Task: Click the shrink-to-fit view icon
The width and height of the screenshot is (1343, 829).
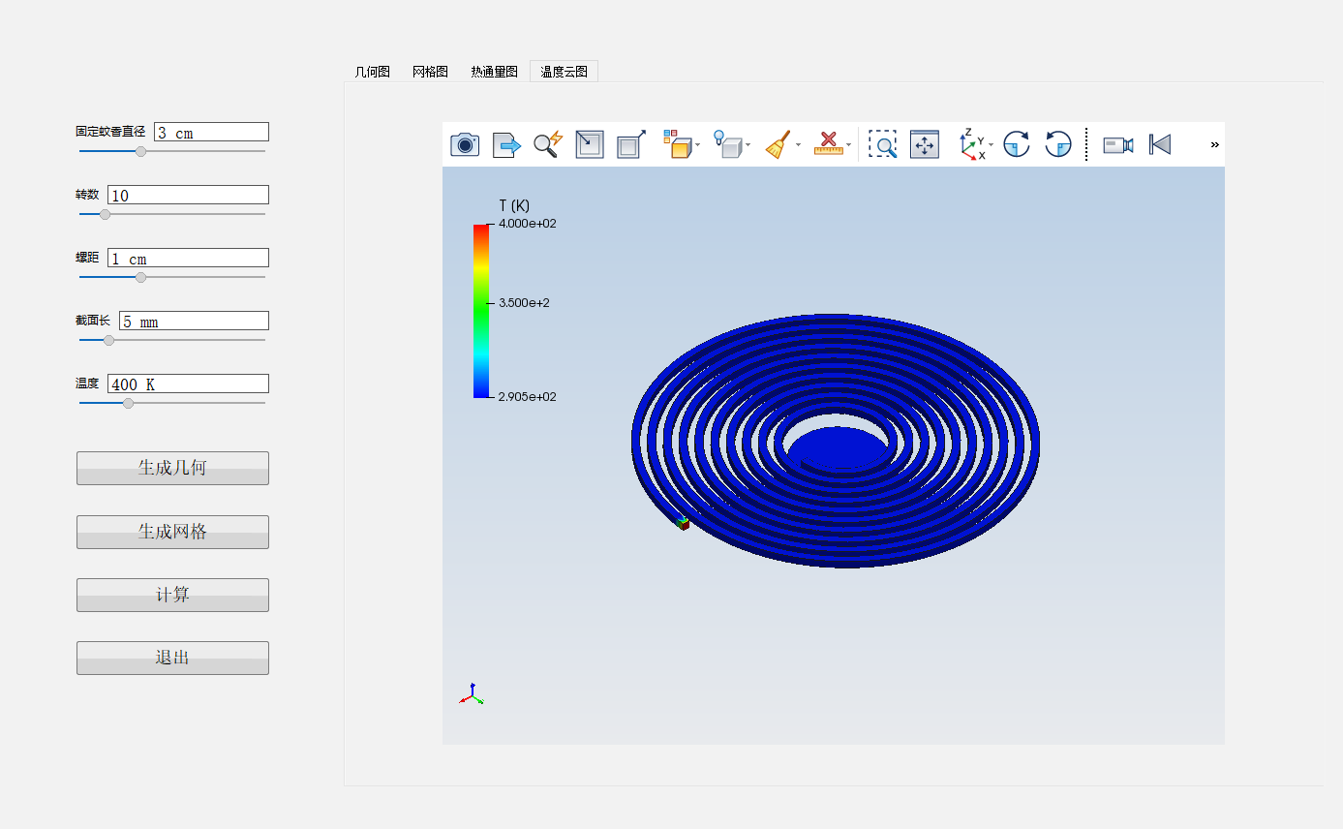Action: pos(590,144)
